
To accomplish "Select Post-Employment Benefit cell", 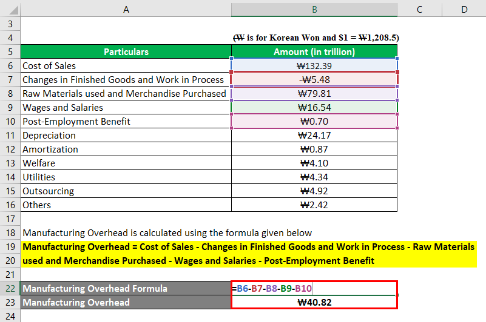I will (x=126, y=121).
